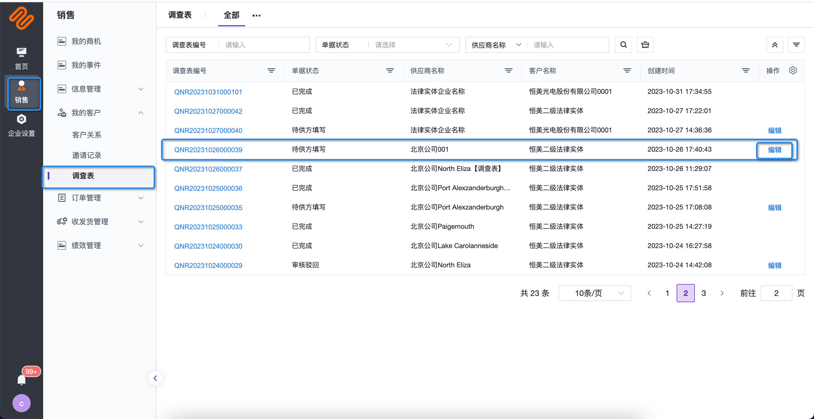Open the 调查表编号 column filter icon
This screenshot has width=814, height=419.
coord(271,71)
